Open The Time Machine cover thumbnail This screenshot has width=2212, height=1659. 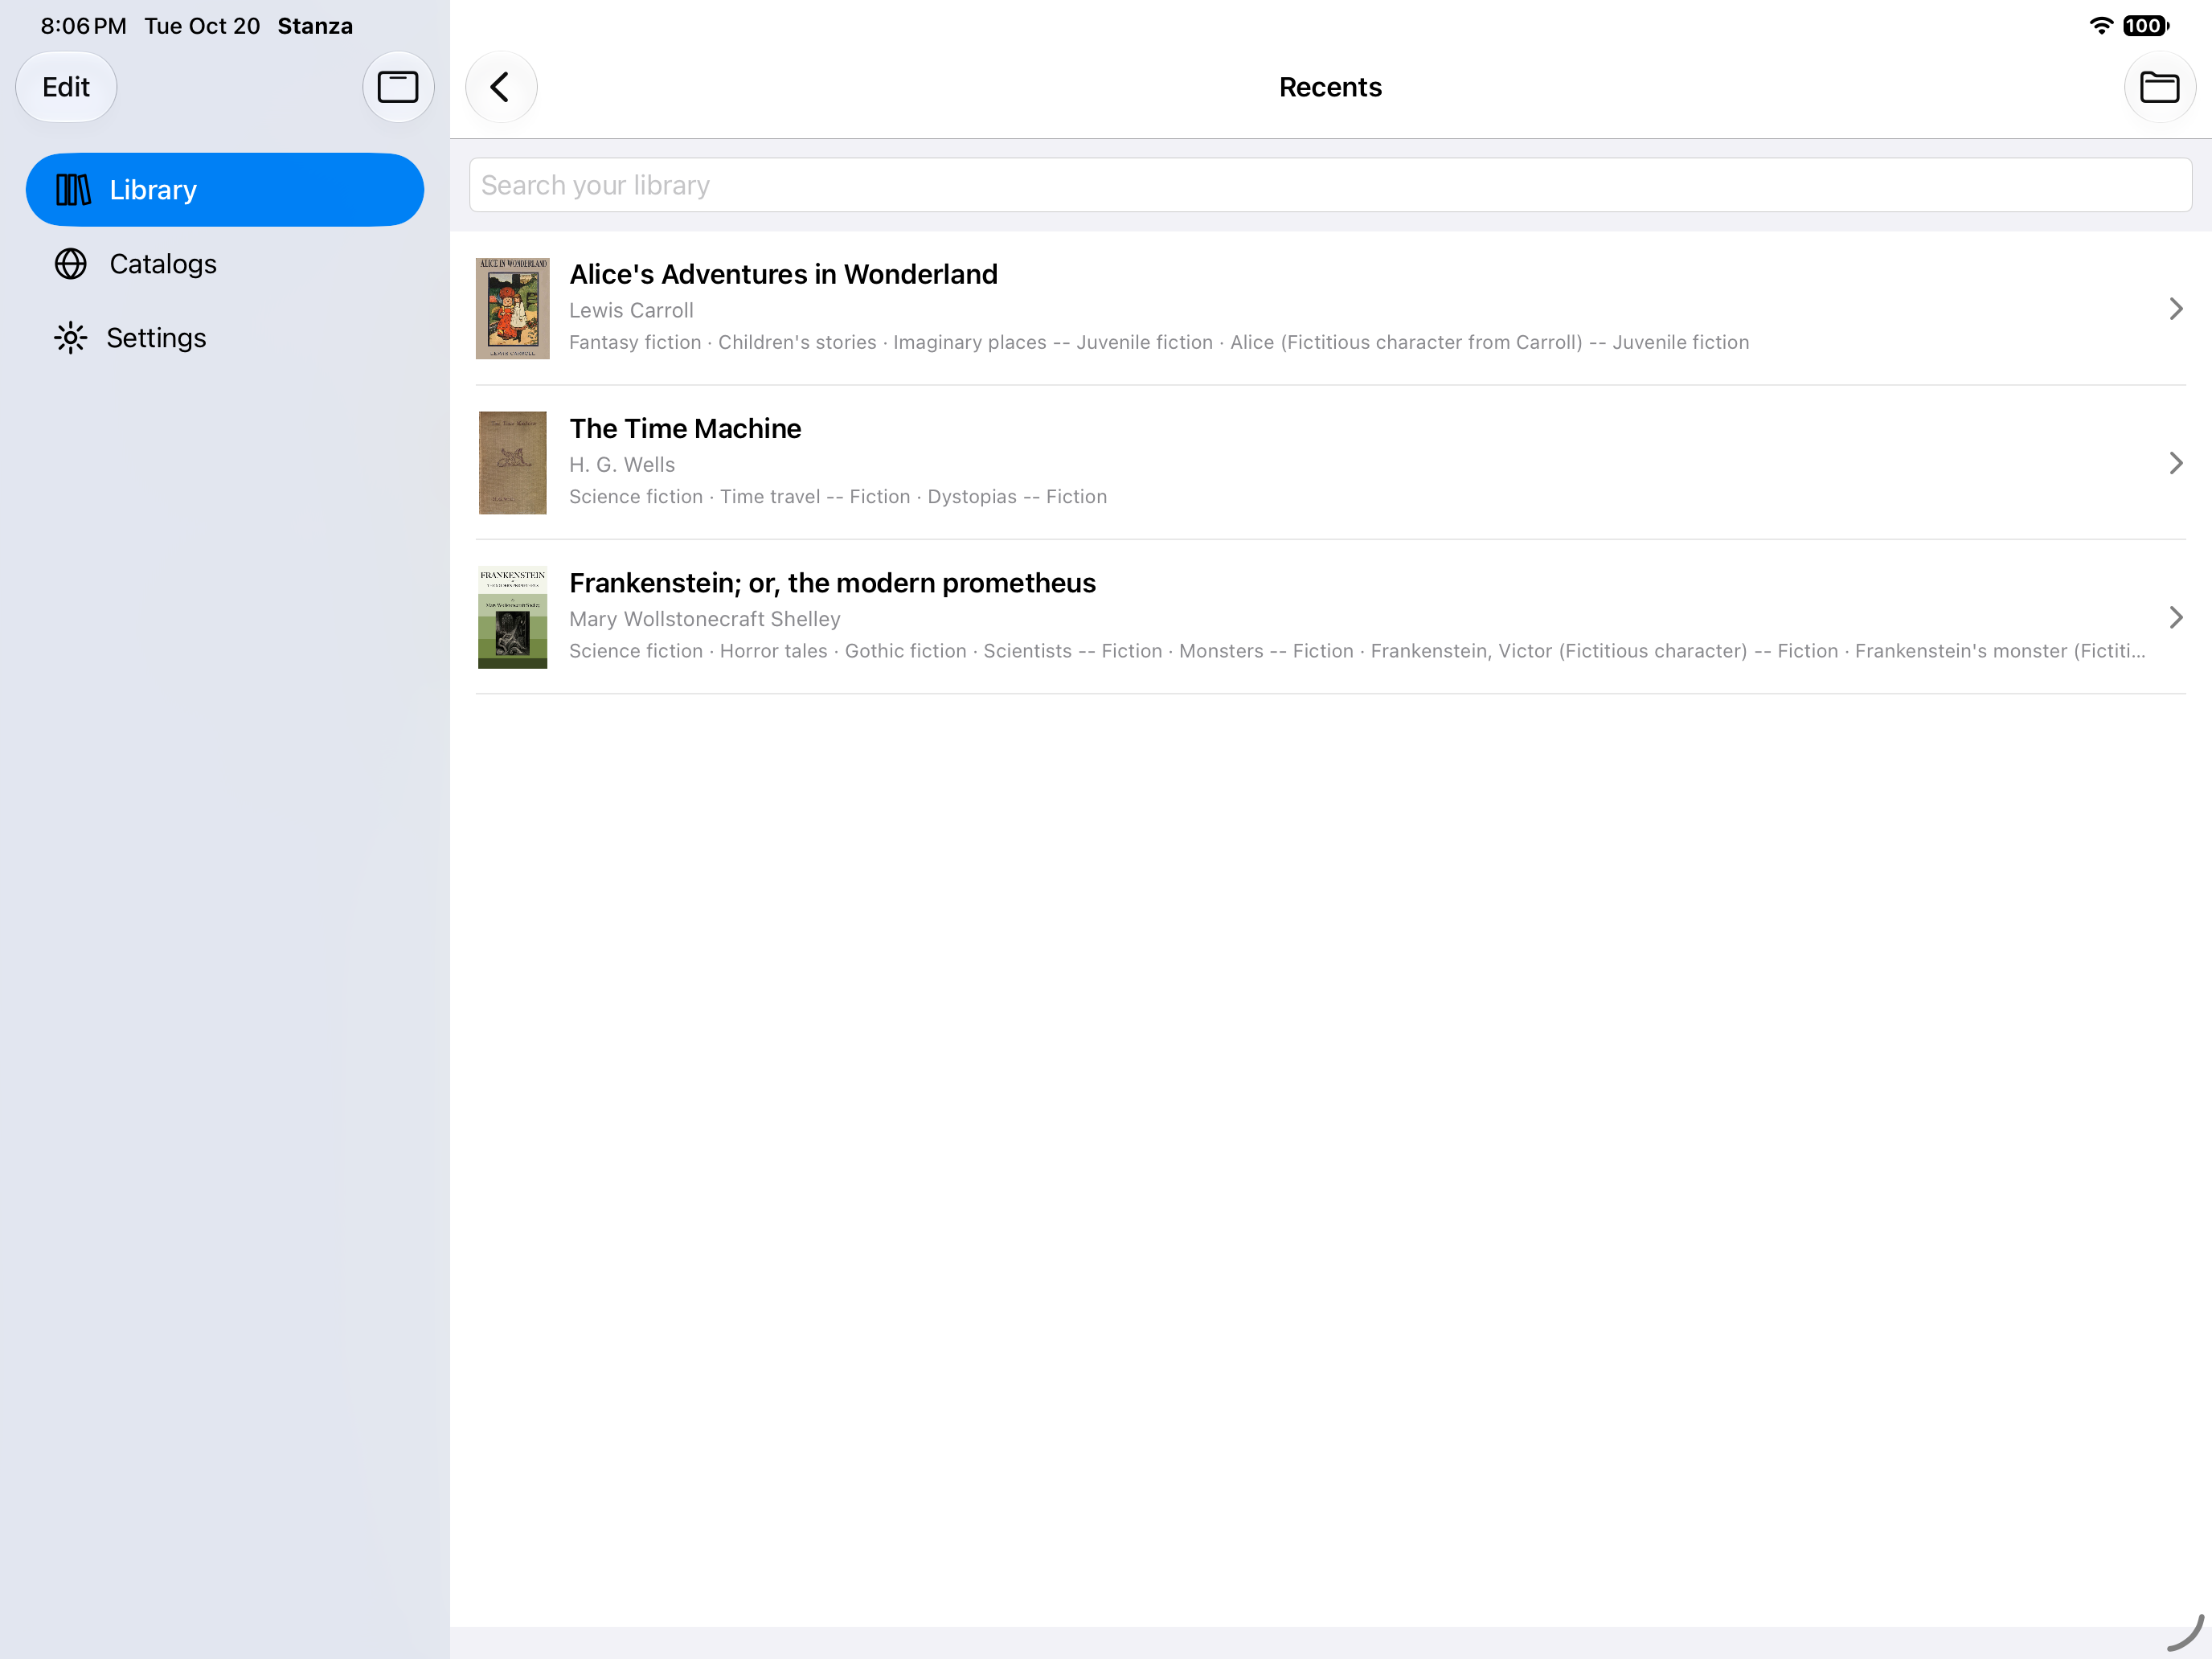click(x=512, y=463)
